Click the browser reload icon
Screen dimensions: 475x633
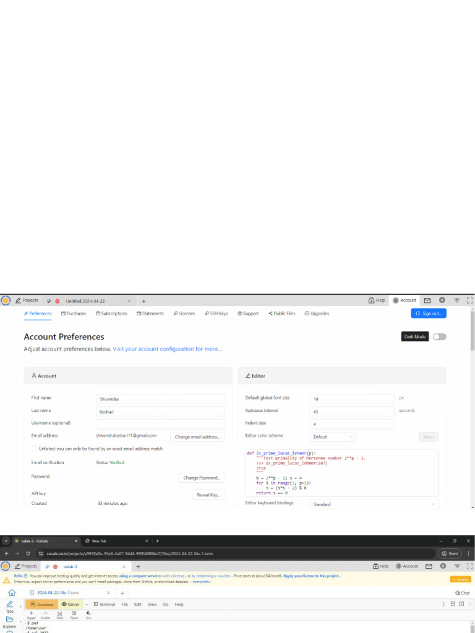coord(28,554)
